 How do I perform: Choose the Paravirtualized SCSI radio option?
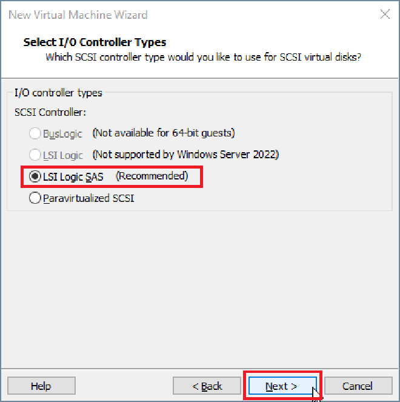pos(35,198)
